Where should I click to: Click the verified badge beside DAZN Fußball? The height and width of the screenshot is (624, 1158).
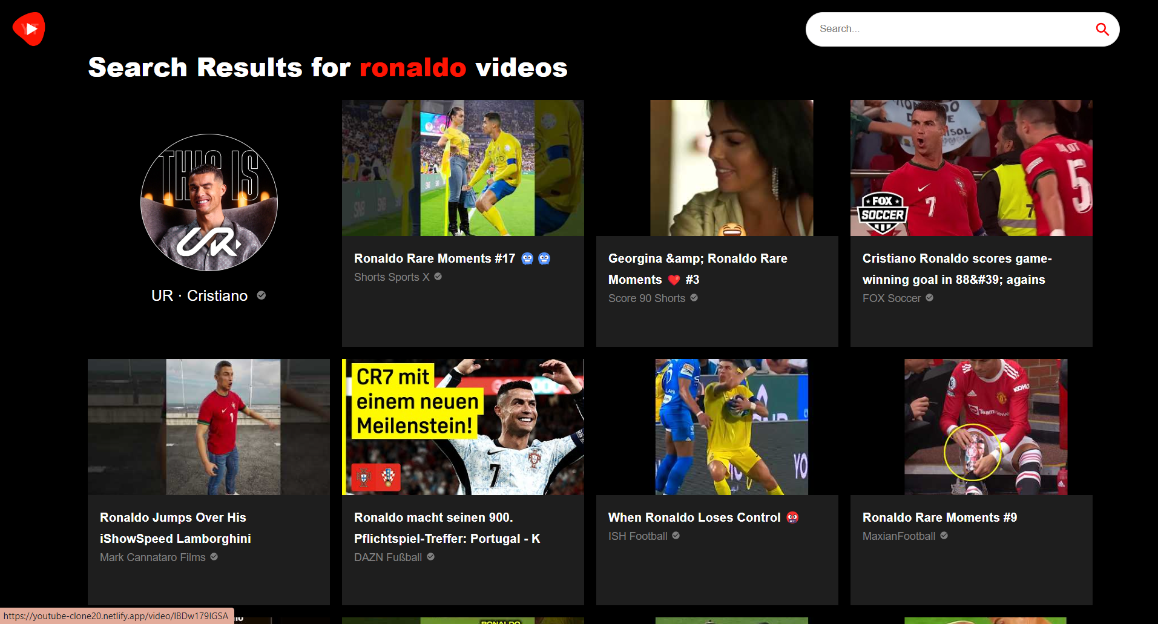coord(431,557)
